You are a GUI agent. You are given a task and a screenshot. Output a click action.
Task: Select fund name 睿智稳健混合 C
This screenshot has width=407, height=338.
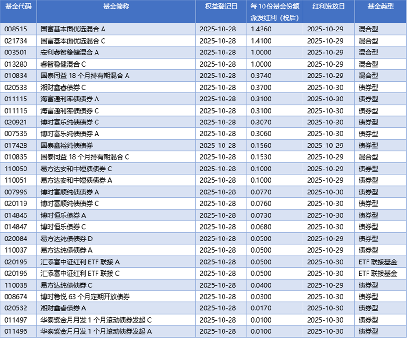63,64
